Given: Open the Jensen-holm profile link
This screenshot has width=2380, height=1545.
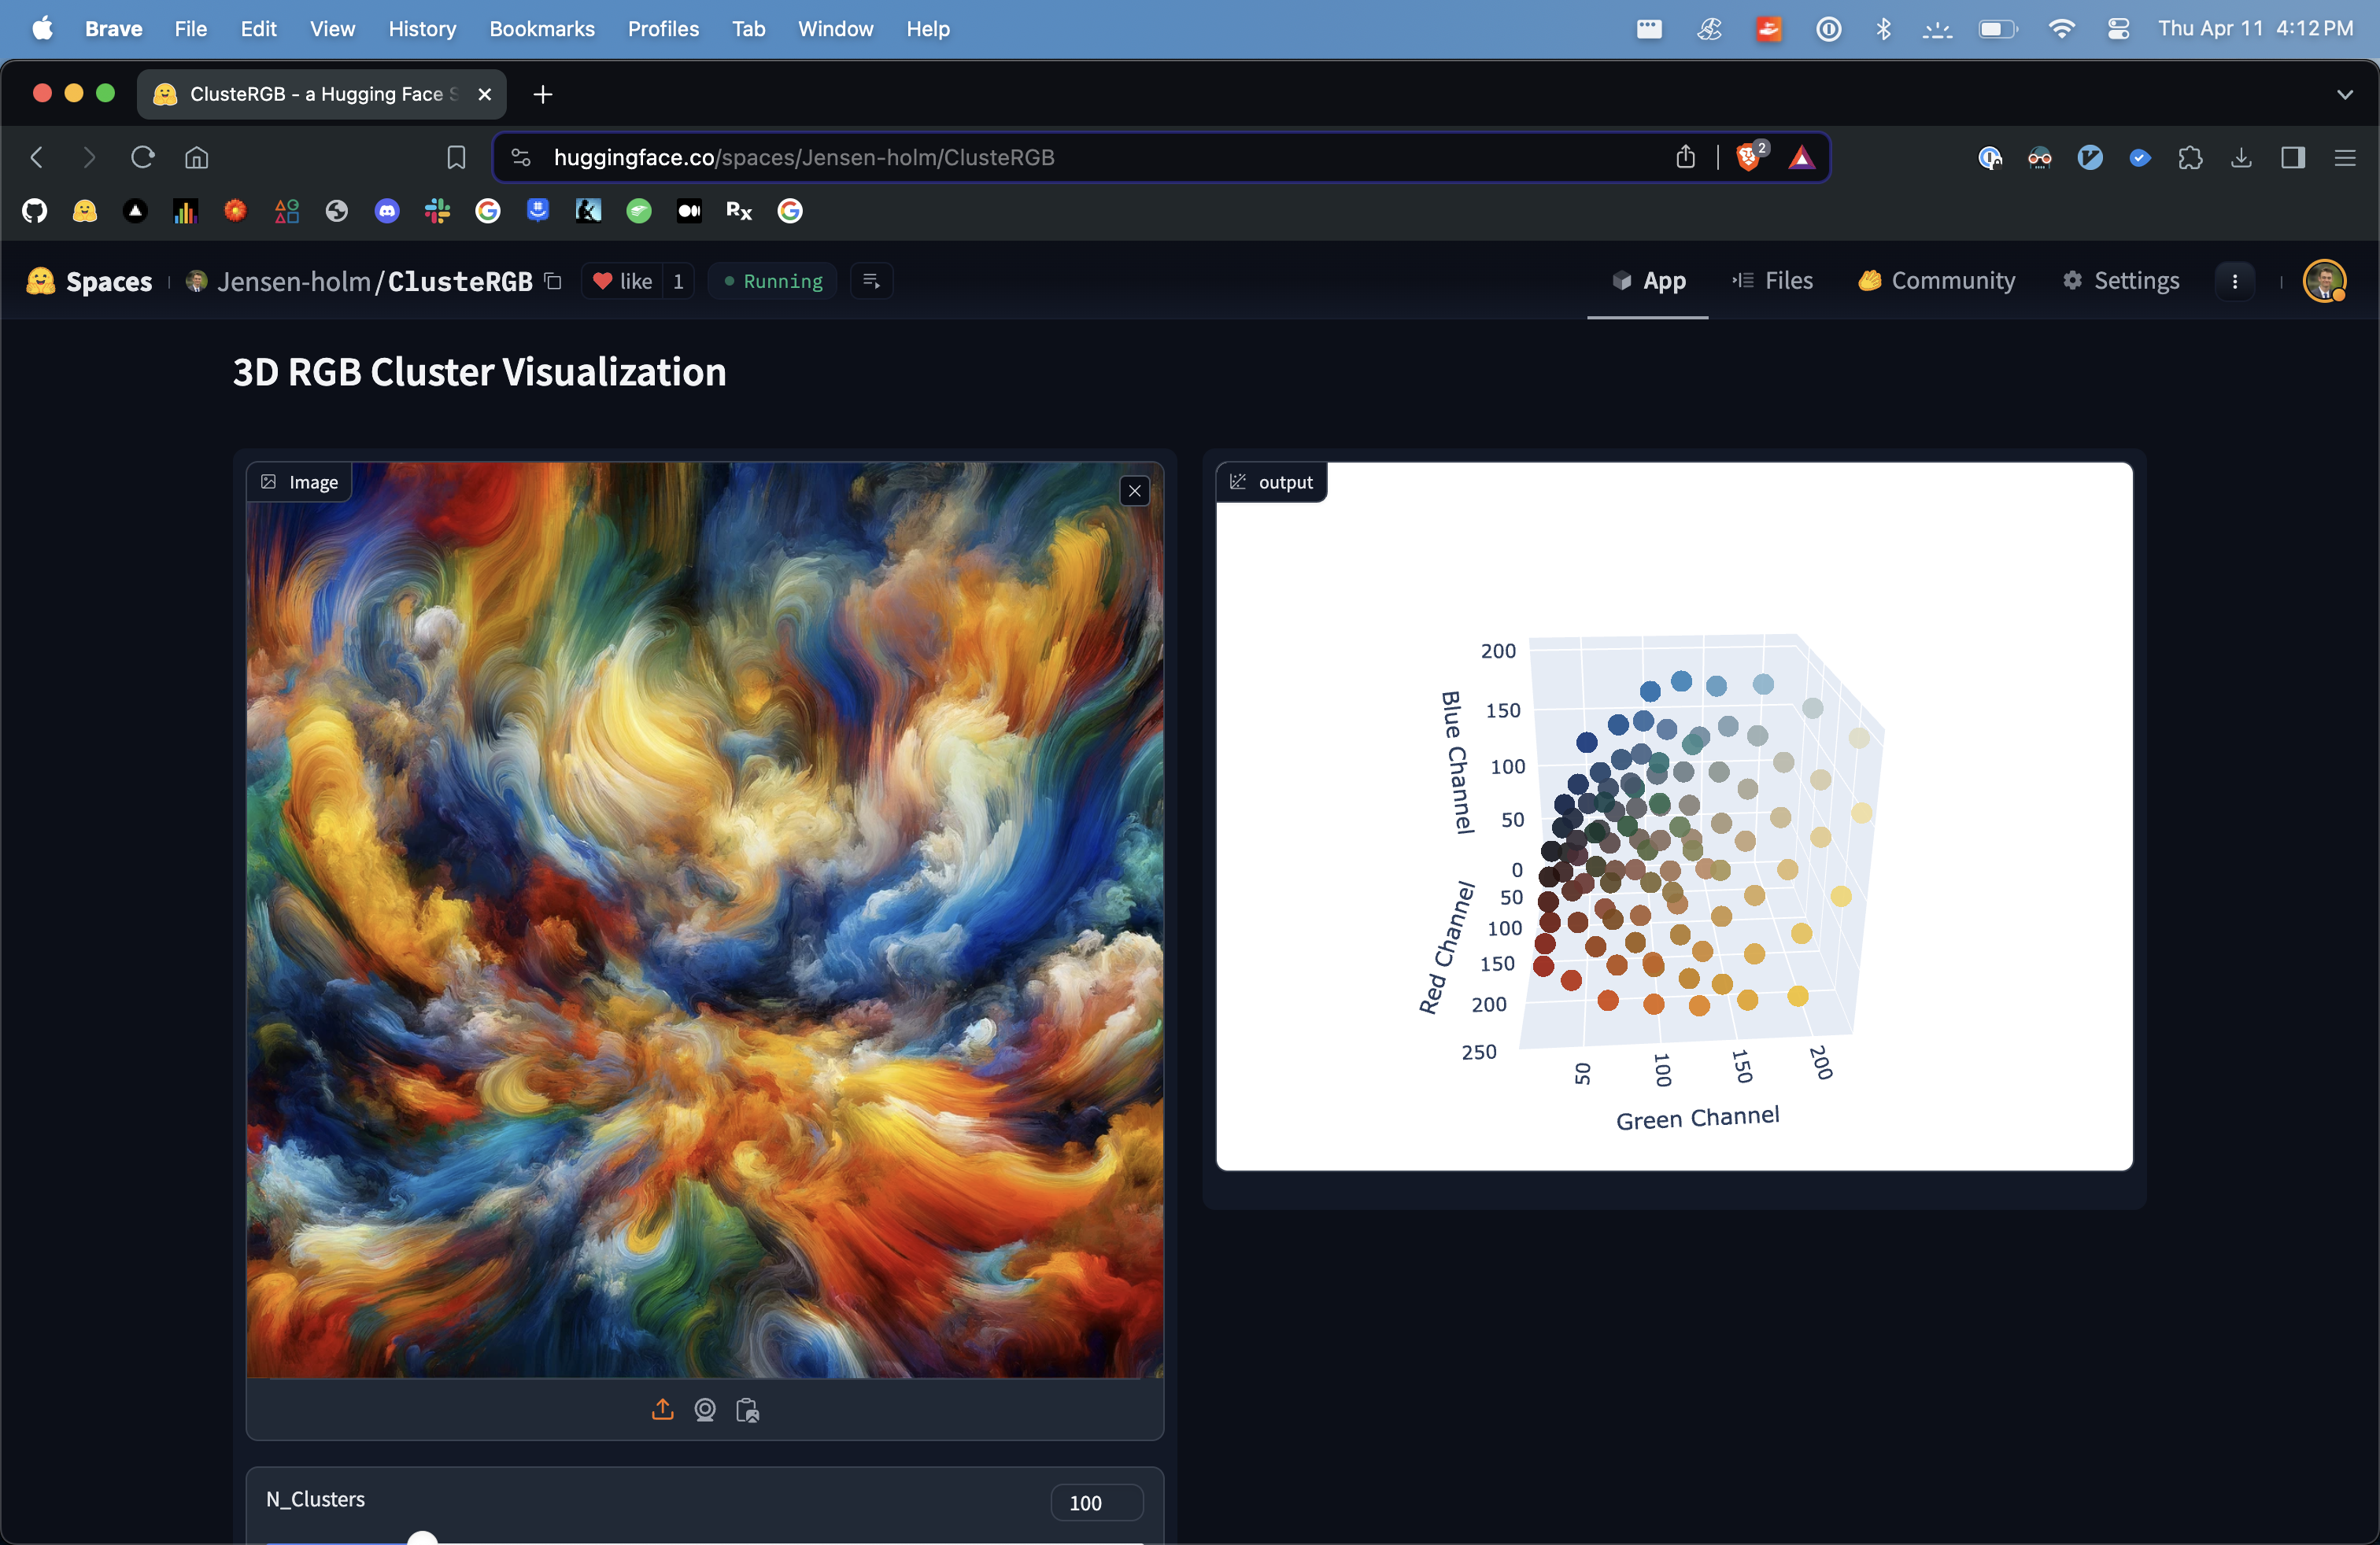Looking at the screenshot, I should pos(293,282).
